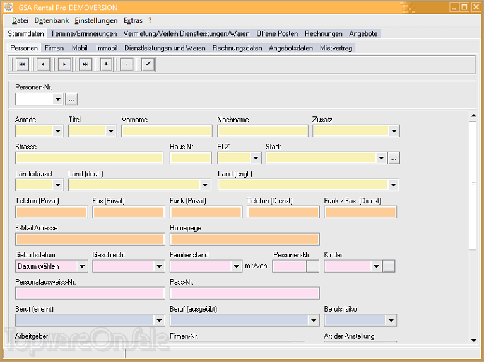This screenshot has height=362, width=484.
Task: Add a new record with plus button
Action: coord(106,64)
